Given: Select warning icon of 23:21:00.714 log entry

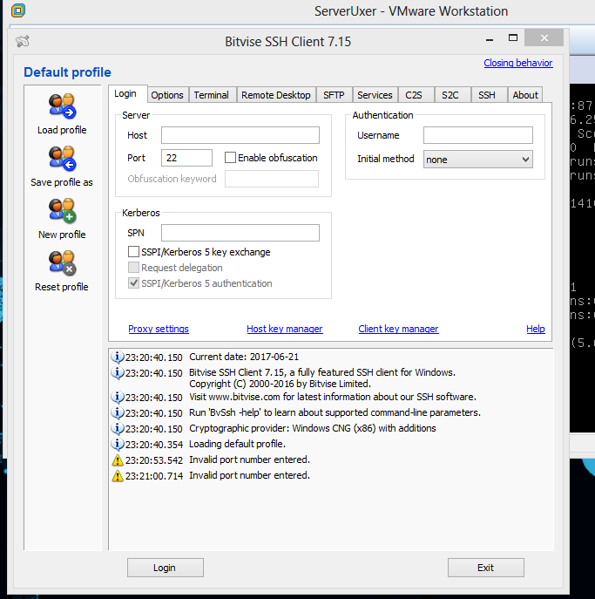Looking at the screenshot, I should pyautogui.click(x=118, y=475).
